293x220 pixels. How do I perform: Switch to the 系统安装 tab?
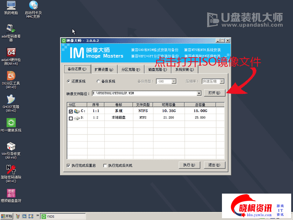[185, 69]
